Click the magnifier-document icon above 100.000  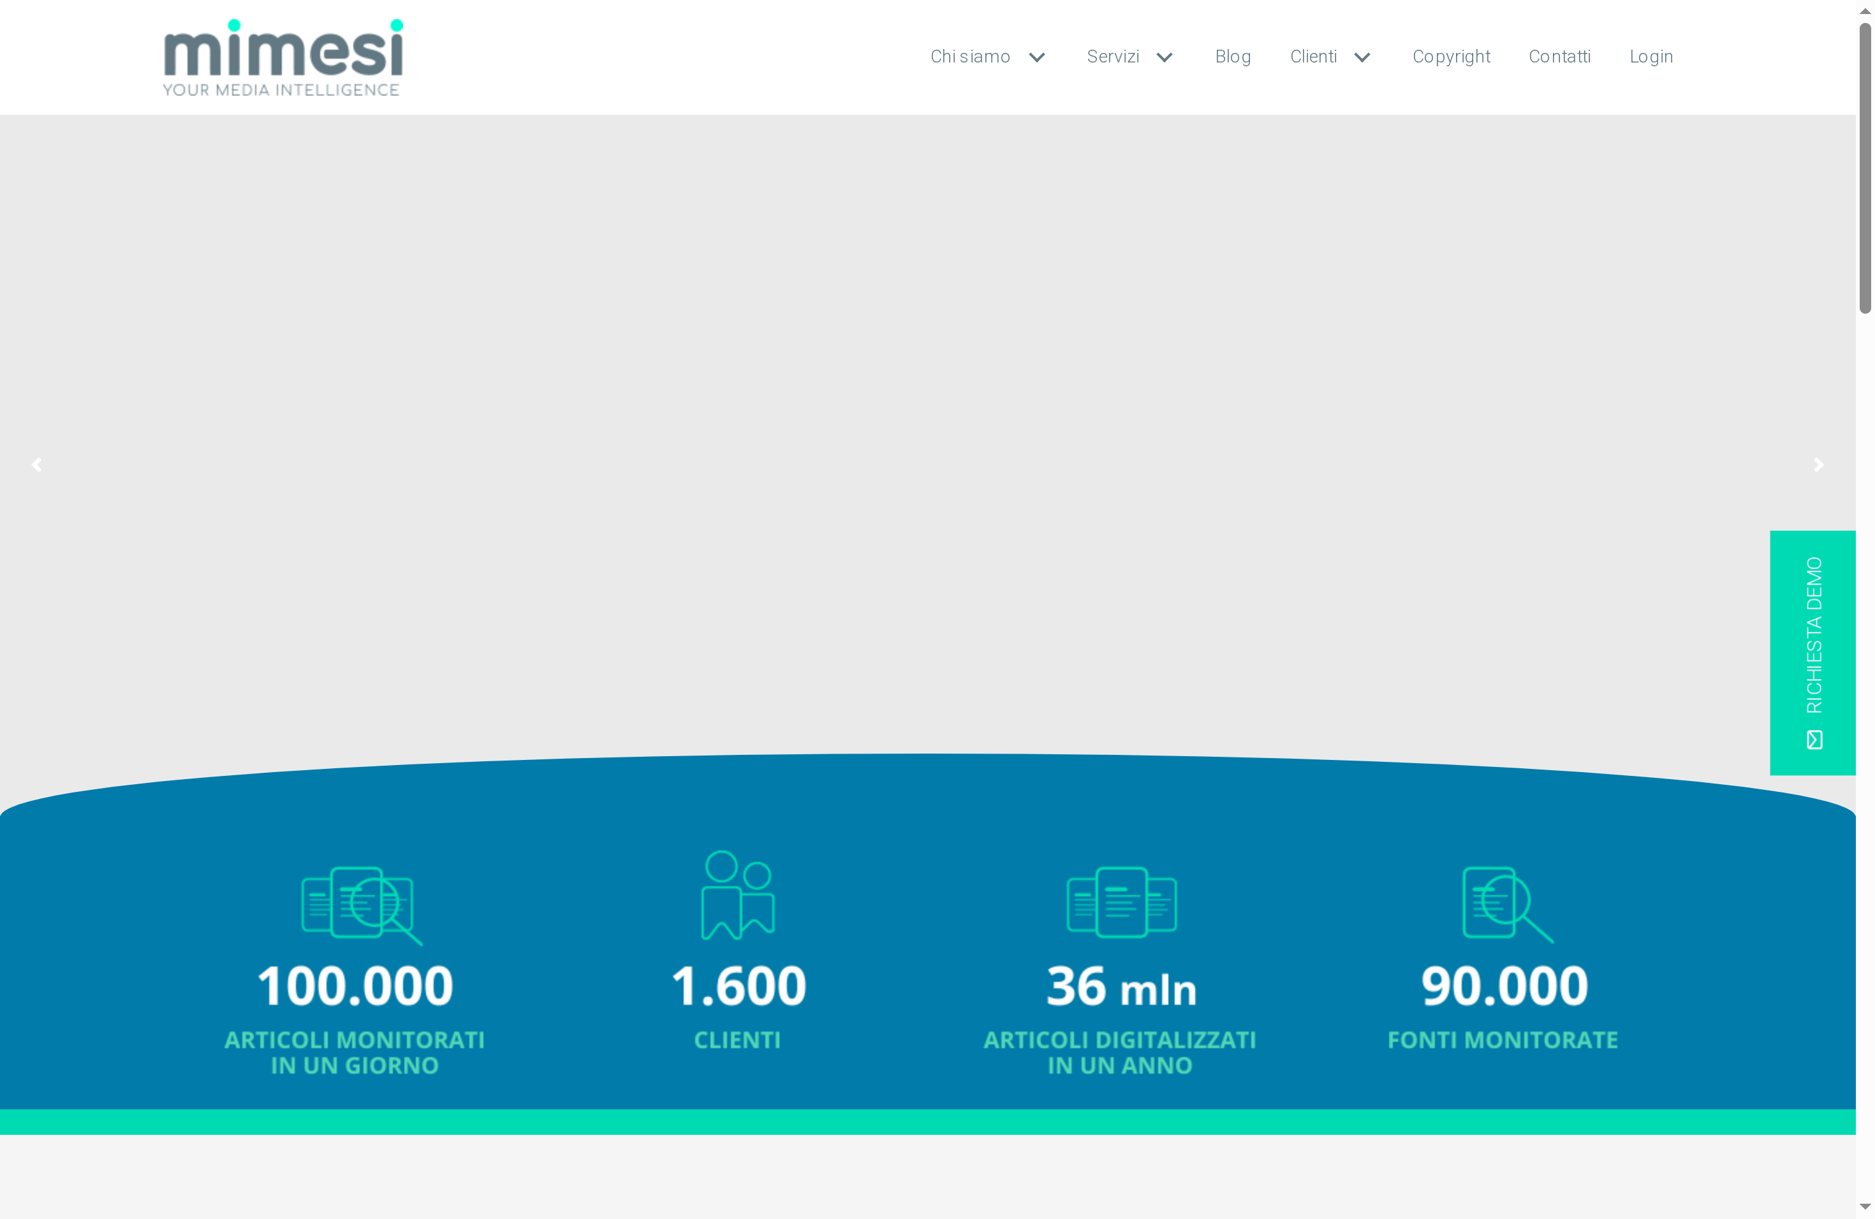click(357, 905)
